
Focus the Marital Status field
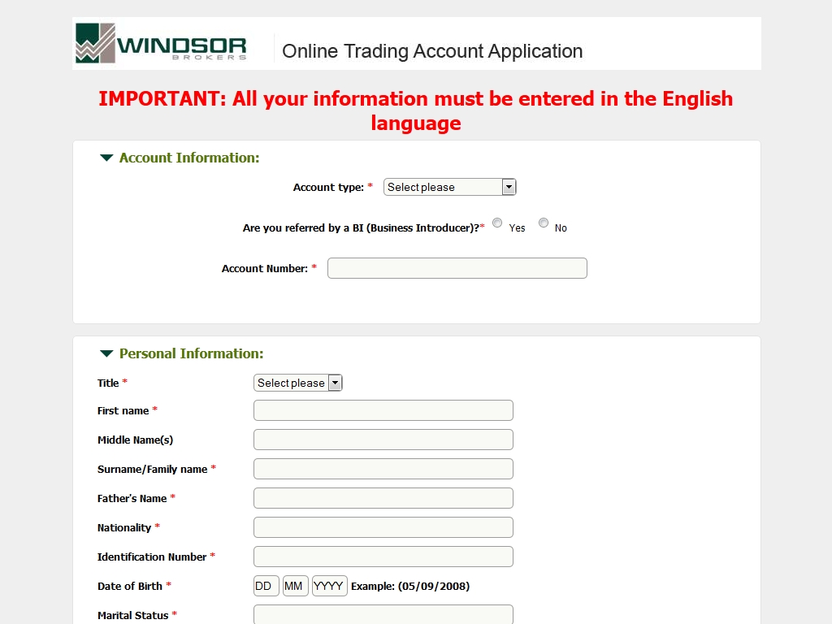(x=383, y=614)
